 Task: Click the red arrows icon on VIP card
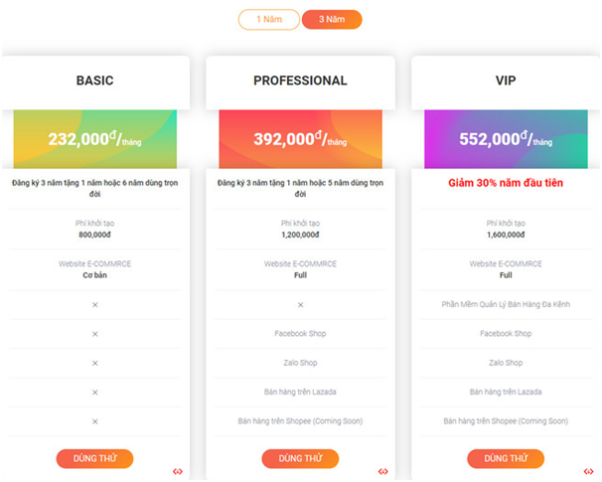pos(589,472)
